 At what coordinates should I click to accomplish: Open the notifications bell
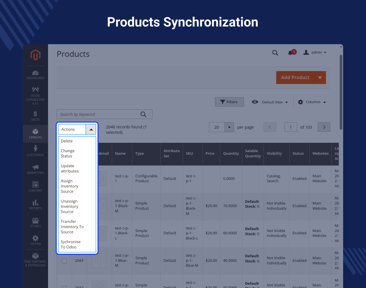291,53
